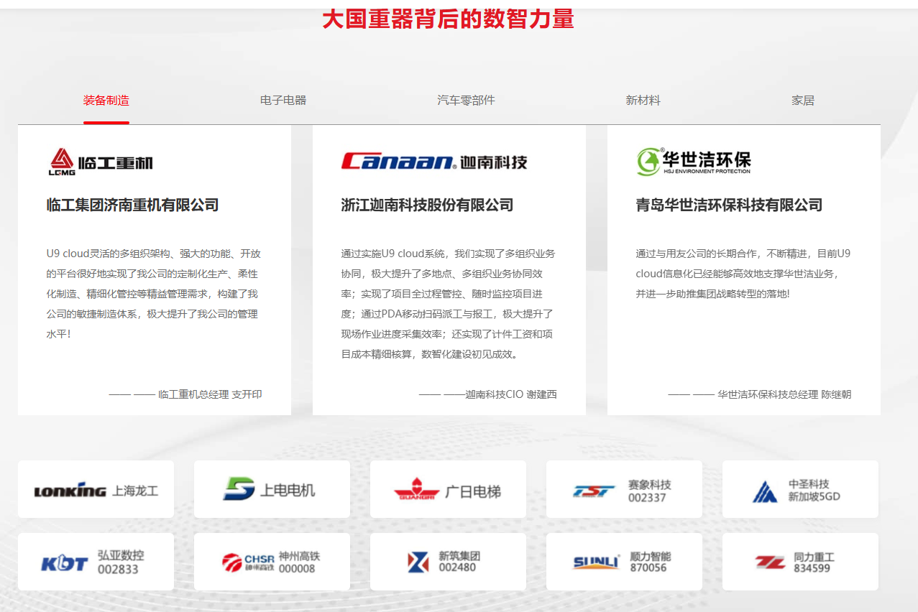Click the 临工集团济南重机有限公司 title
Image resolution: width=918 pixels, height=612 pixels.
pyautogui.click(x=132, y=205)
